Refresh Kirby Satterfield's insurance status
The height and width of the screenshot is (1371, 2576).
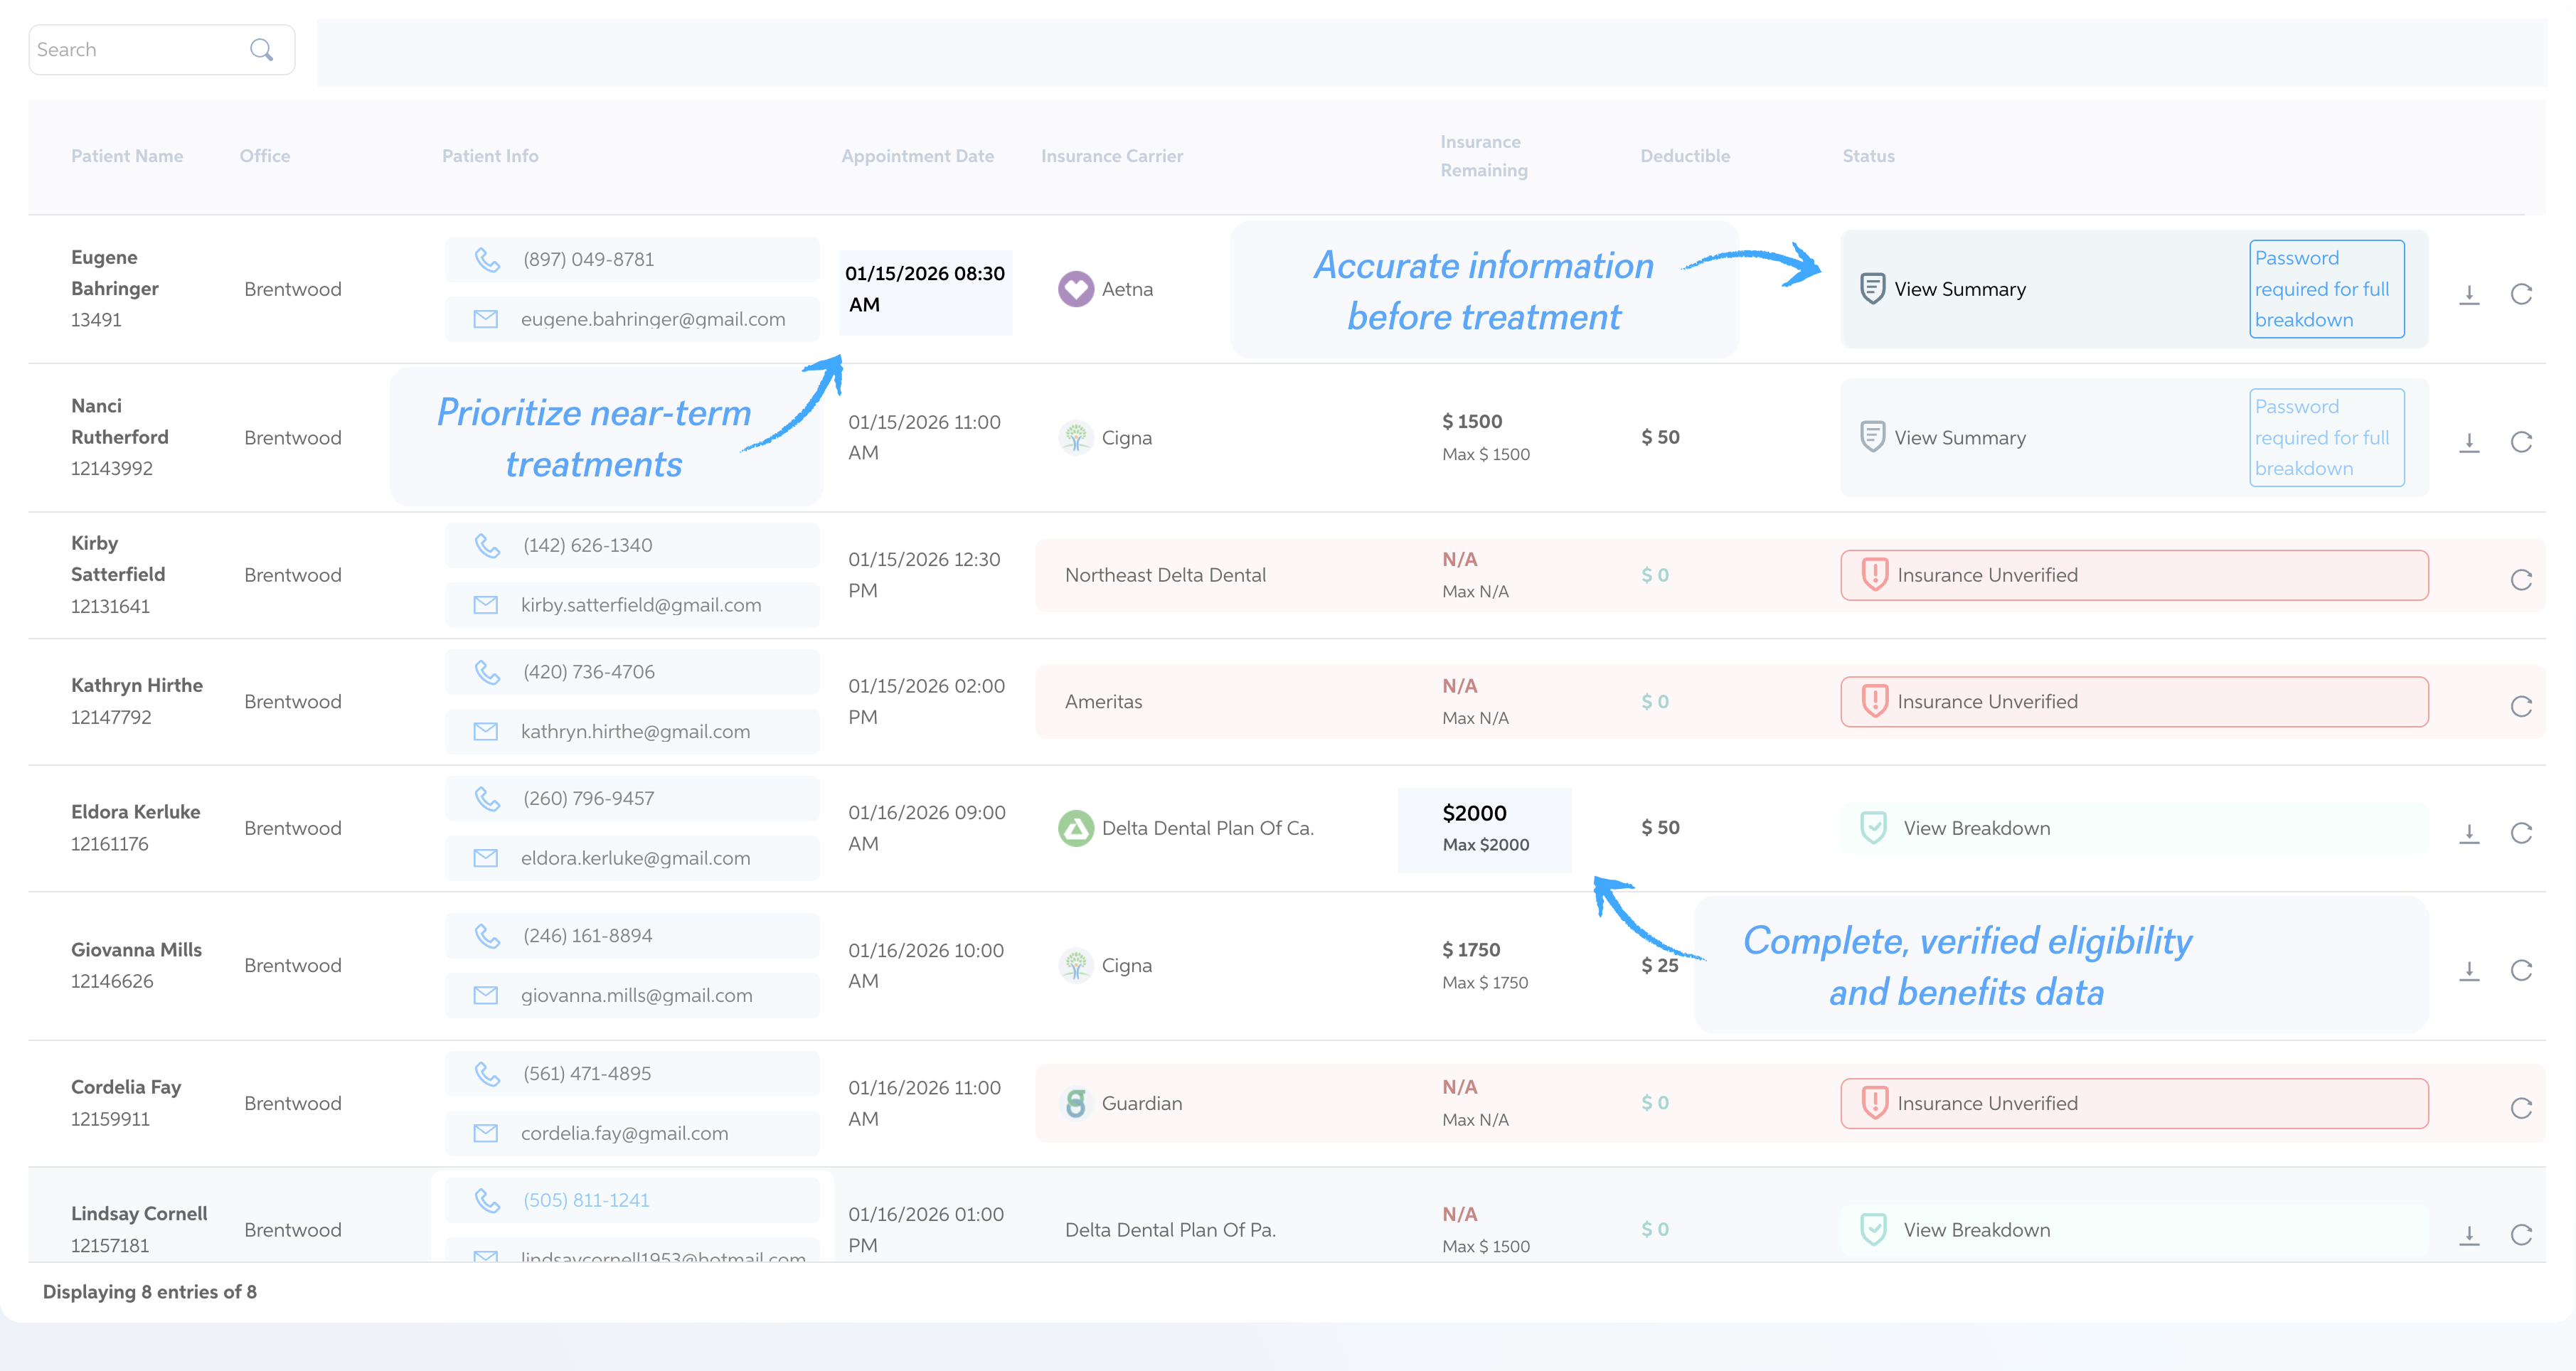(2520, 580)
